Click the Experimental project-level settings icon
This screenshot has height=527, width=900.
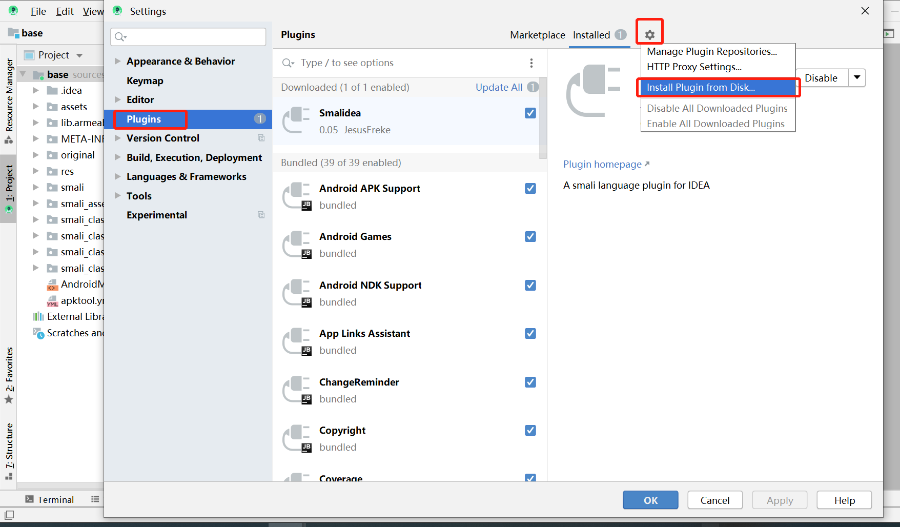click(x=261, y=215)
